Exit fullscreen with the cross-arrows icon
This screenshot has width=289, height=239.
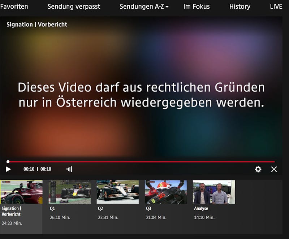pos(274,169)
